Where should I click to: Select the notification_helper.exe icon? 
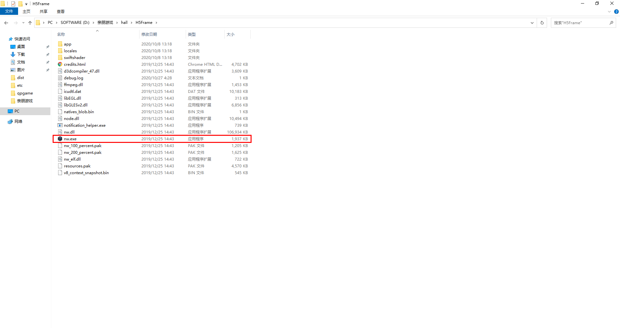tap(60, 125)
